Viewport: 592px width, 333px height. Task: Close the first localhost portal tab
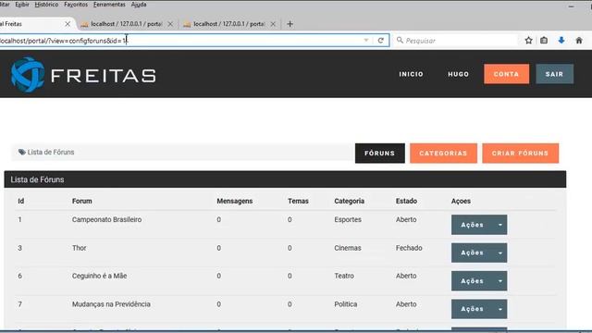[x=170, y=24]
